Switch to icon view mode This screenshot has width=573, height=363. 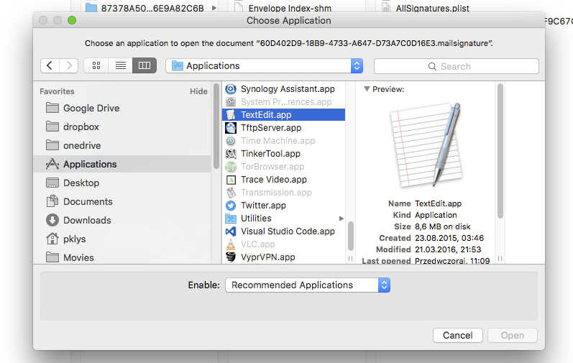(x=96, y=66)
